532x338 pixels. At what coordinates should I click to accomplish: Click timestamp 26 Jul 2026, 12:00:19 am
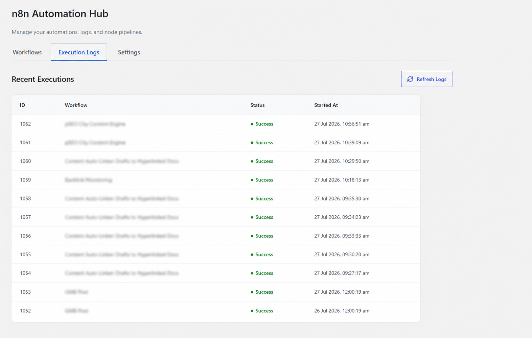342,311
